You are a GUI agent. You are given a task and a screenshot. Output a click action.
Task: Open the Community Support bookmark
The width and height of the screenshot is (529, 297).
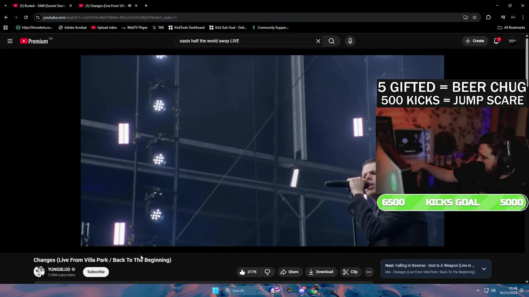click(x=270, y=28)
